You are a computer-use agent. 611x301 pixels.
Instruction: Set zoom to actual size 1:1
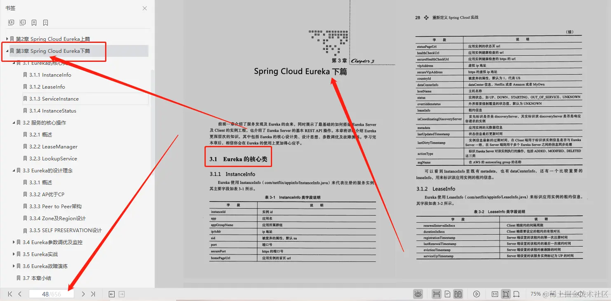click(x=495, y=294)
